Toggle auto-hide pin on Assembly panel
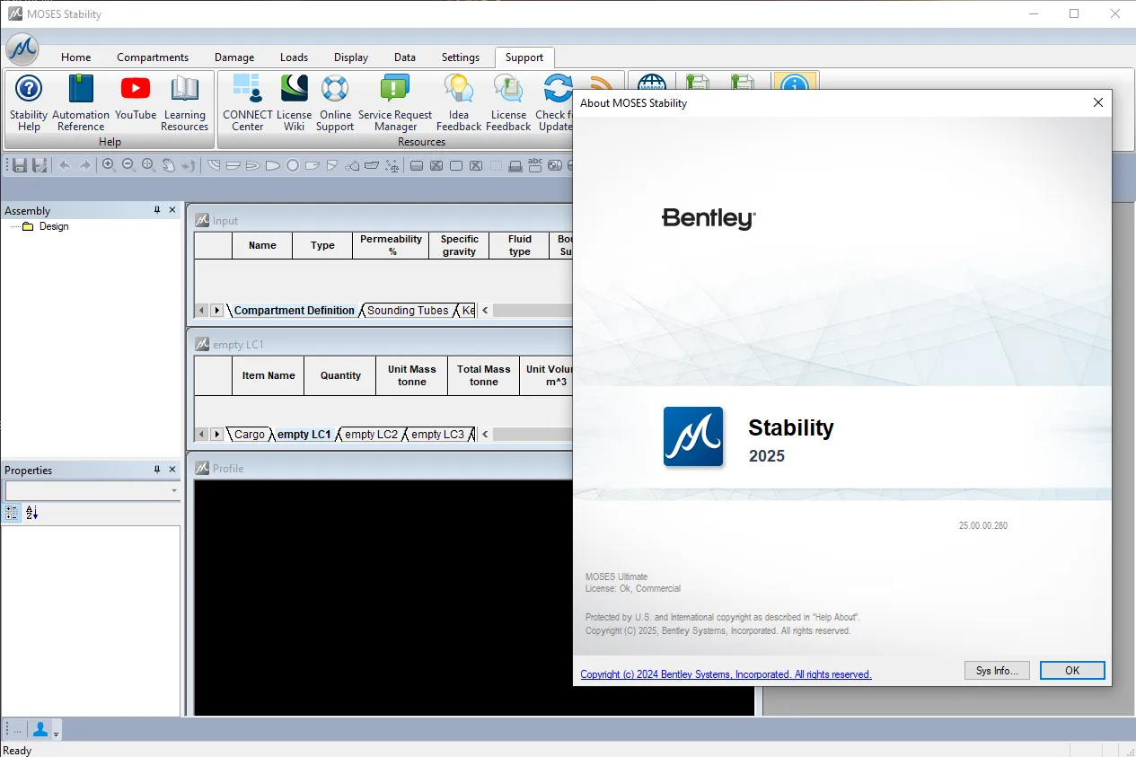 pos(157,210)
